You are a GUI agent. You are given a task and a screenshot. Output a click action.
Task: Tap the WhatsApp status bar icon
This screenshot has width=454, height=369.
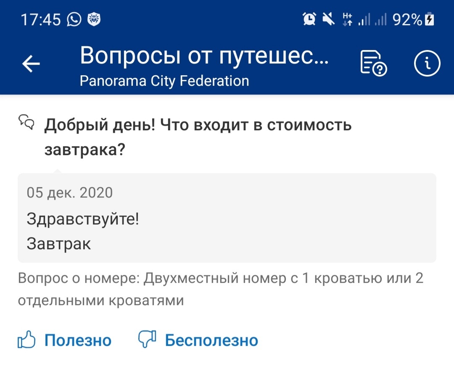click(74, 20)
